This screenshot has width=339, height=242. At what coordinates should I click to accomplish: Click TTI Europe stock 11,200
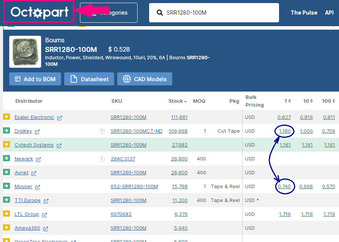pos(180,200)
